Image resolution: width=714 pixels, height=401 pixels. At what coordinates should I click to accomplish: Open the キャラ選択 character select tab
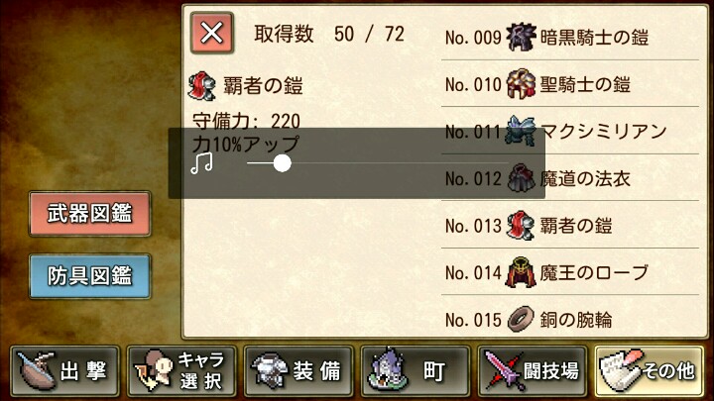[181, 371]
